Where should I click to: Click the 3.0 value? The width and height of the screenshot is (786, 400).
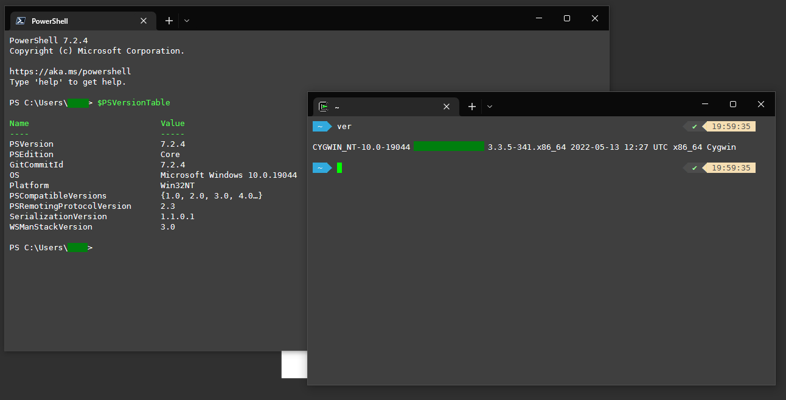pos(168,226)
